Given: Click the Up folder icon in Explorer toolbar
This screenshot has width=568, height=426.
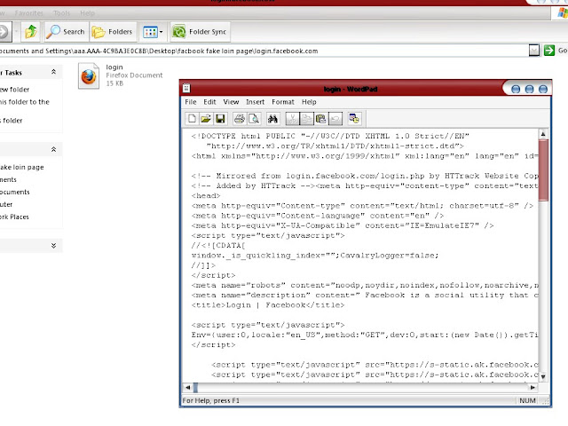Looking at the screenshot, I should pyautogui.click(x=31, y=32).
